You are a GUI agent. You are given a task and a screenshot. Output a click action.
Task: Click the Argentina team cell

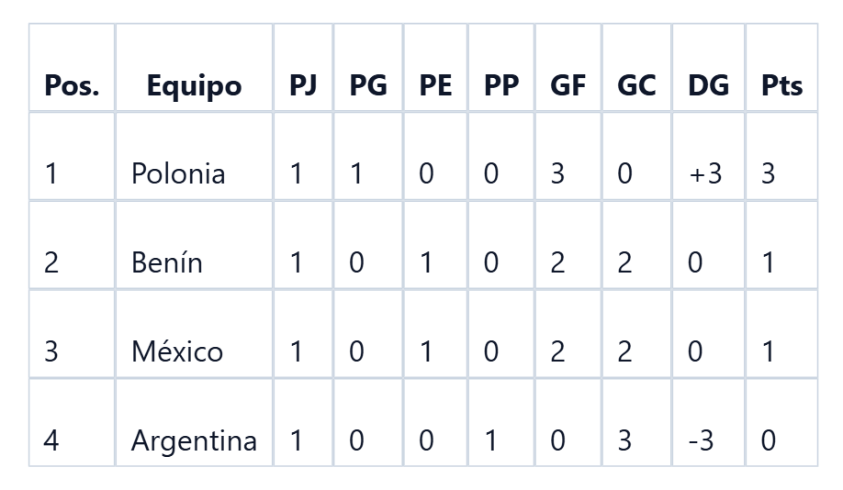point(194,423)
